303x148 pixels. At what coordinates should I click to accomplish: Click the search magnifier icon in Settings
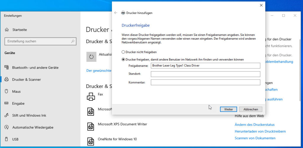pos(73,41)
